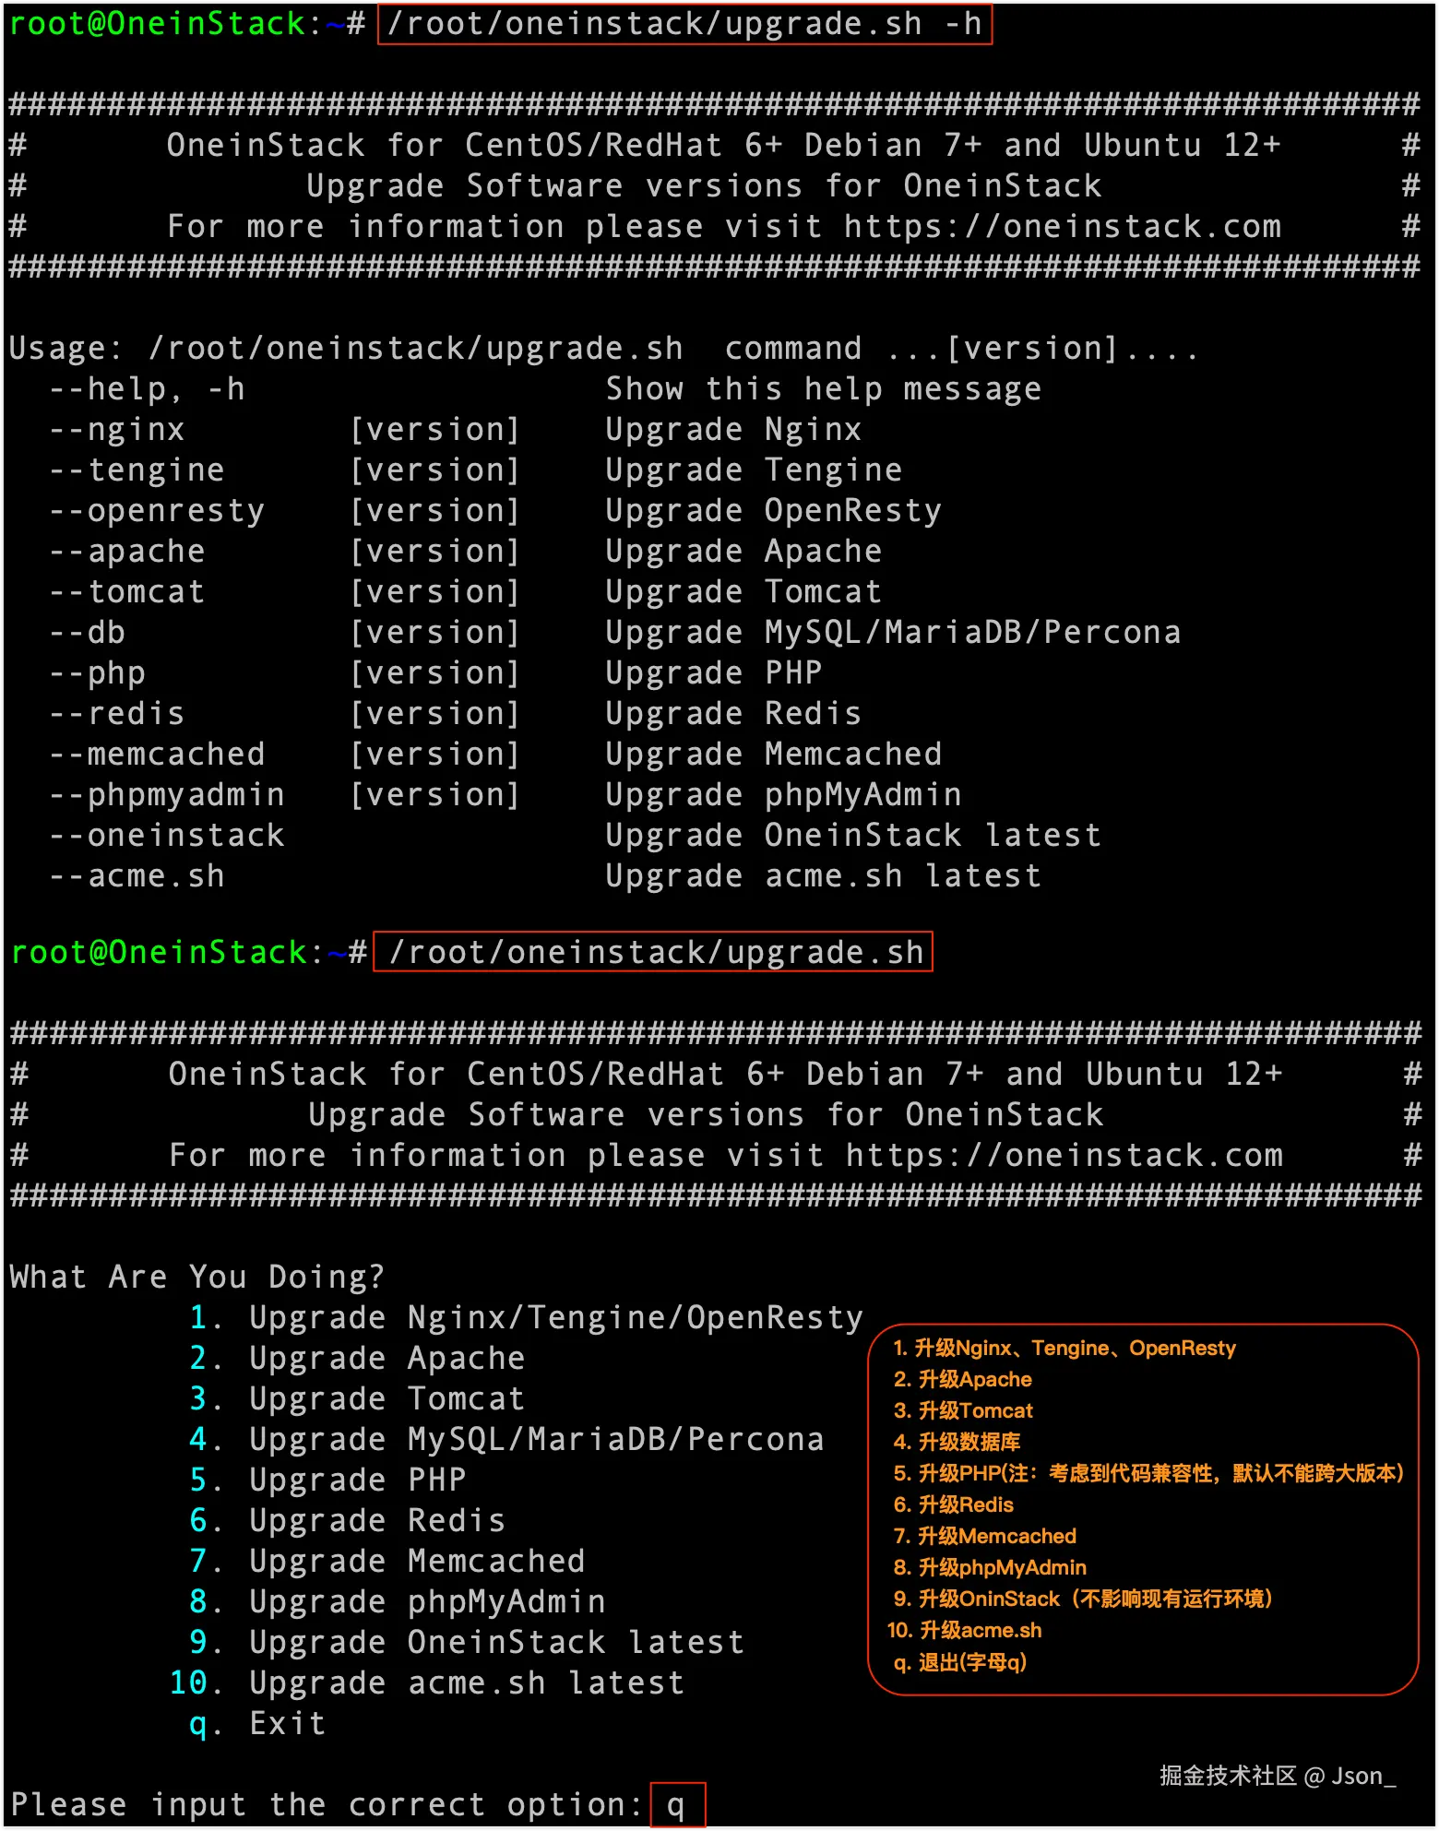Click the typed "q" at the option prompt
This screenshot has width=1439, height=1831.
click(676, 1805)
